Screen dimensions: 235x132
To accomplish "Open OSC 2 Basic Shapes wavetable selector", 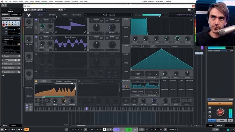I will 70,37.
